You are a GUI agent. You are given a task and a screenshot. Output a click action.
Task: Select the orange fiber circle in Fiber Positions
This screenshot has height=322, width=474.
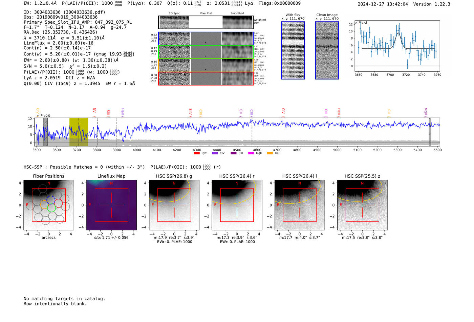point(44,205)
